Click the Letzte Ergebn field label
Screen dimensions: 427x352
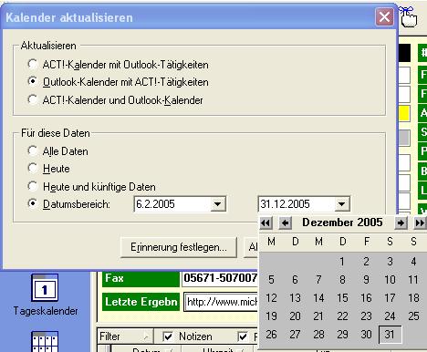[x=141, y=302]
